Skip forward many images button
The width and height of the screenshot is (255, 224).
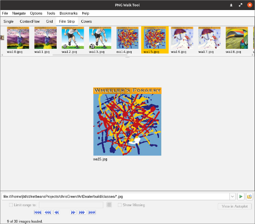[82, 212]
